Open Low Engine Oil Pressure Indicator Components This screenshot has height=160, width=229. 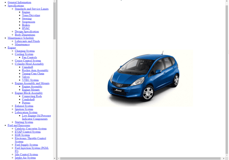tap(36, 117)
